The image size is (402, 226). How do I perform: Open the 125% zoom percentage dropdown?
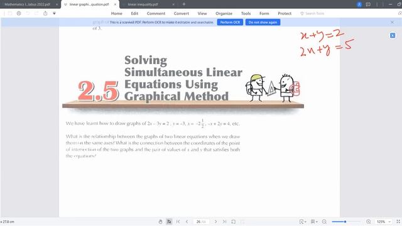point(384,222)
